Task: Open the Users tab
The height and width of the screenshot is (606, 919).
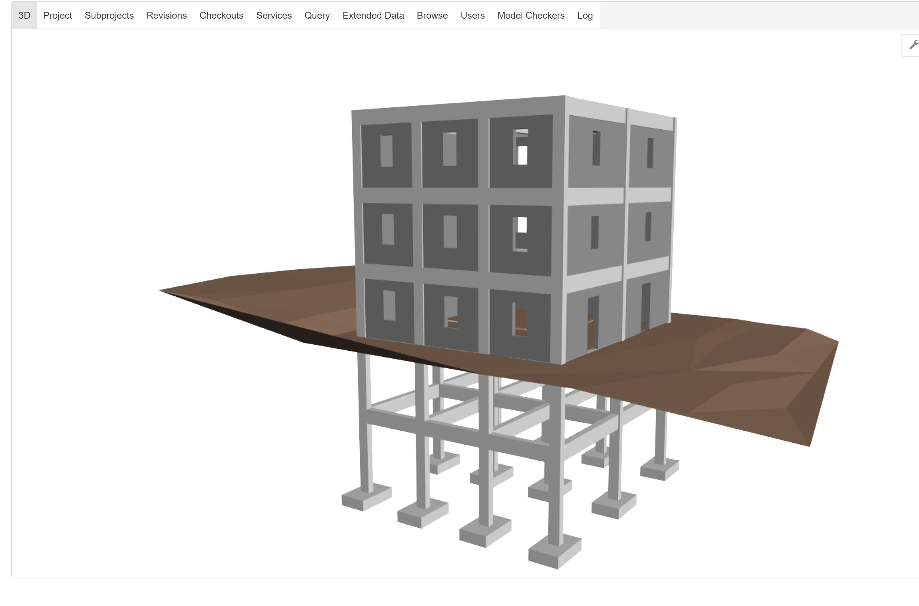Action: coord(472,15)
